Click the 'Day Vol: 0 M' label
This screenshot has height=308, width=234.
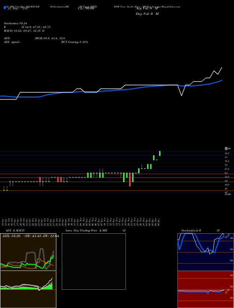pyautogui.click(x=147, y=14)
